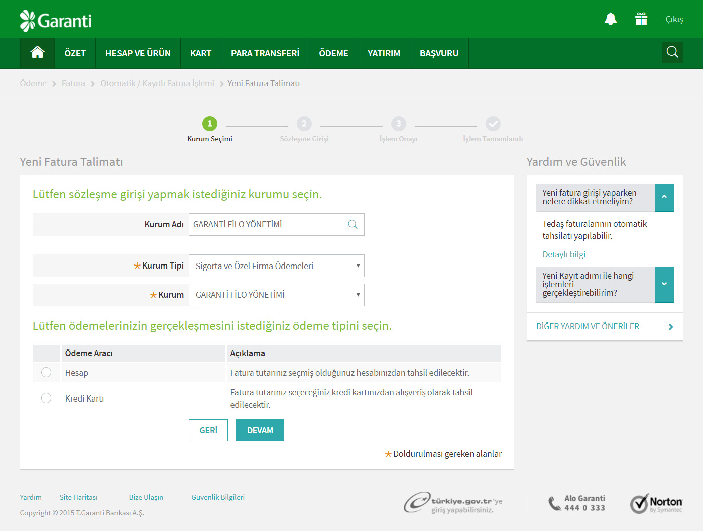Viewport: 703px width, 531px height.
Task: Go to the home icon in the navigation bar
Action: pos(38,52)
